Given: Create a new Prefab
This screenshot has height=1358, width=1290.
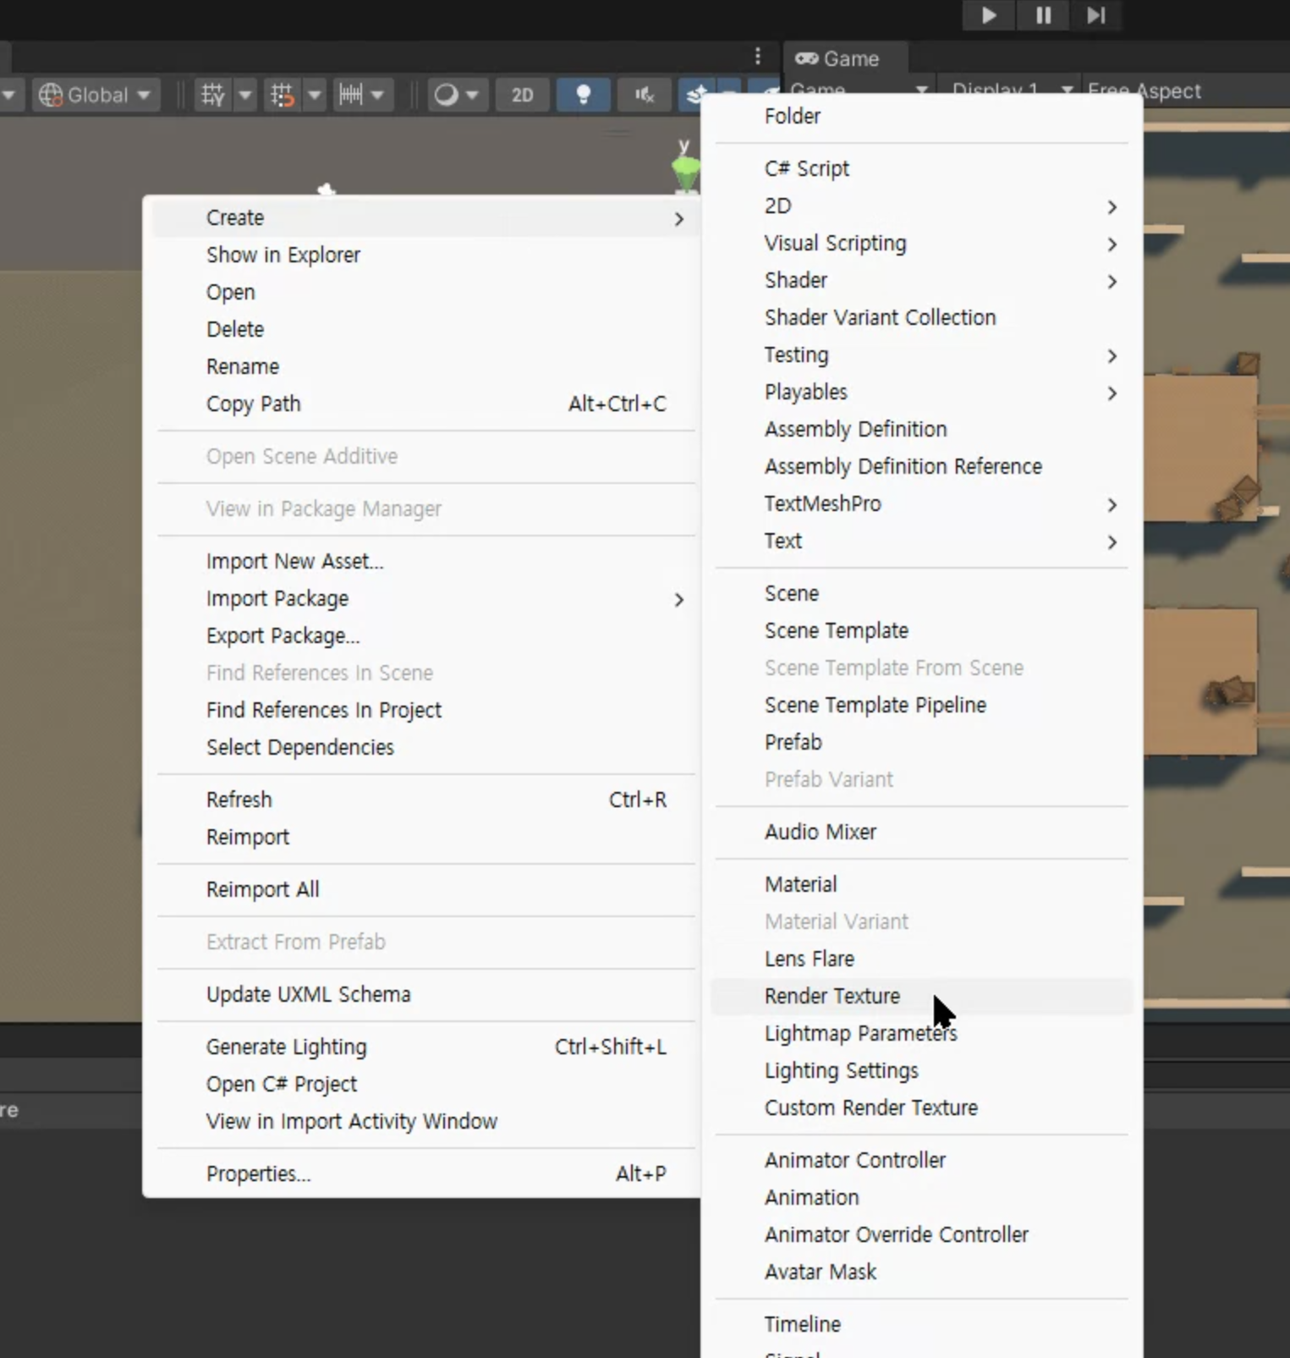Looking at the screenshot, I should 922,742.
